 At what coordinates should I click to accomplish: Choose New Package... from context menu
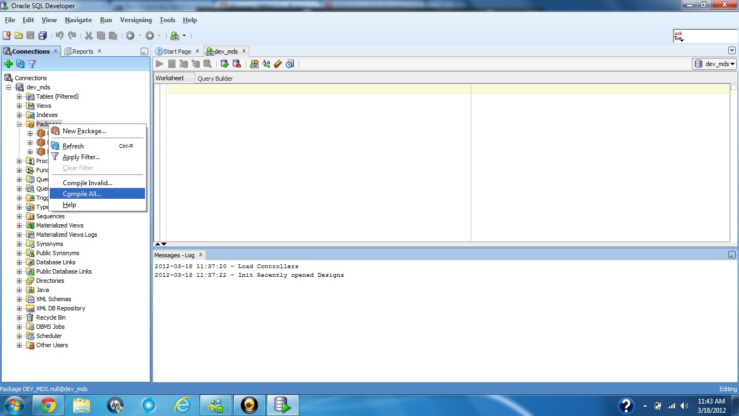pyautogui.click(x=97, y=131)
